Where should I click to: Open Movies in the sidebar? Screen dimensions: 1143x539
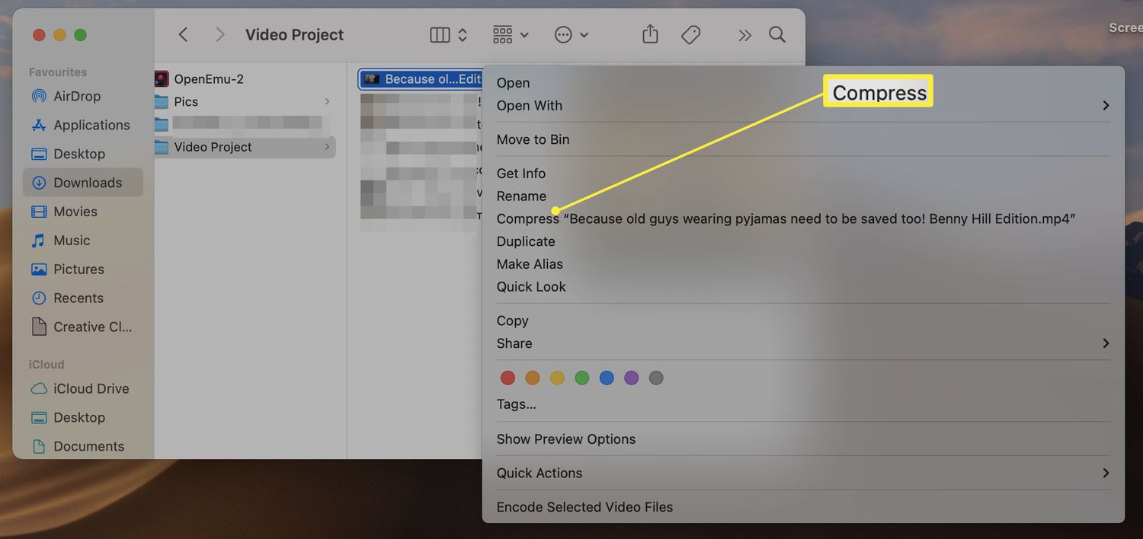(75, 212)
